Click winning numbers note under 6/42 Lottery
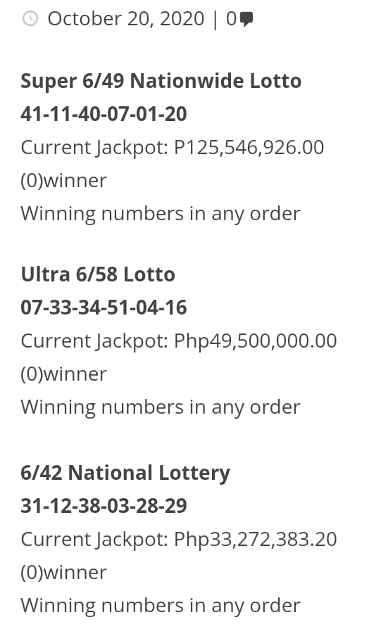The height and width of the screenshot is (641, 388). tap(161, 606)
